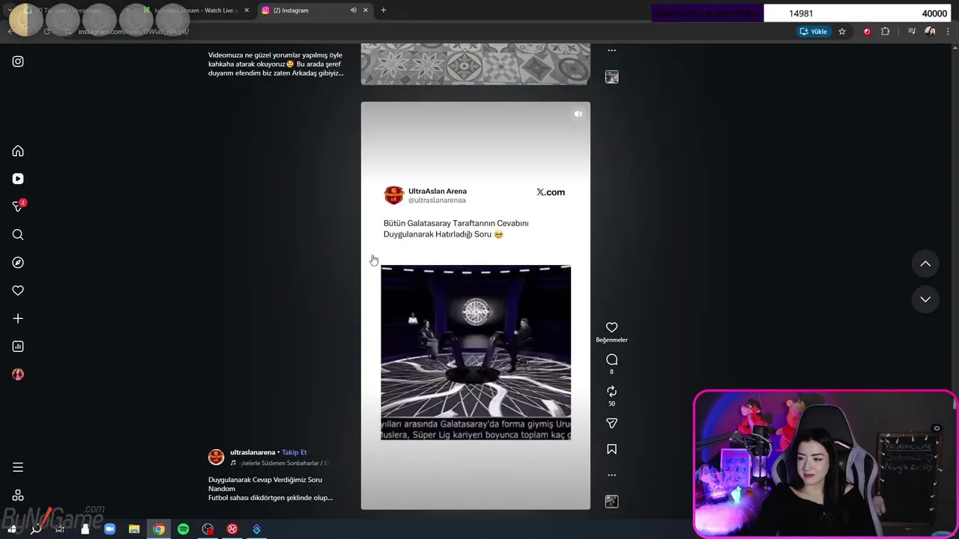This screenshot has width=959, height=539.
Task: Open more options below the bookmark icon
Action: pos(611,475)
